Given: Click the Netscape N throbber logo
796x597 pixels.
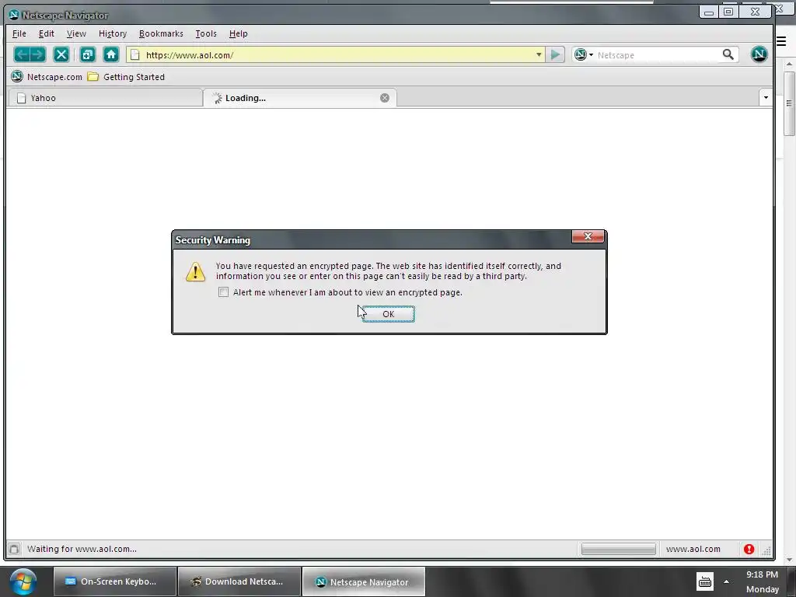Looking at the screenshot, I should [759, 54].
